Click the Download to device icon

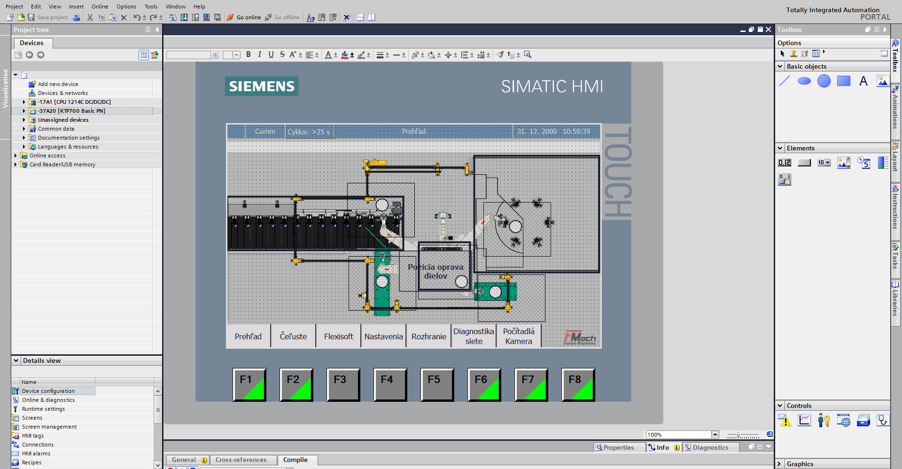[184, 17]
